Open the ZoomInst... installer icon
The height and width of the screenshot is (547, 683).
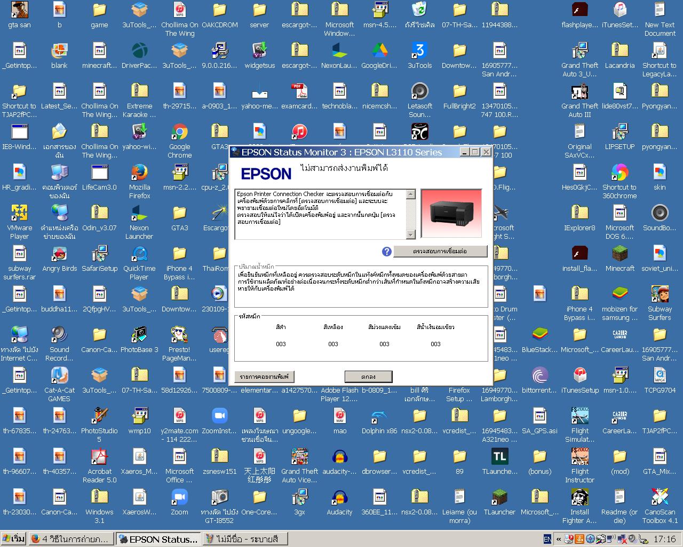pyautogui.click(x=219, y=421)
